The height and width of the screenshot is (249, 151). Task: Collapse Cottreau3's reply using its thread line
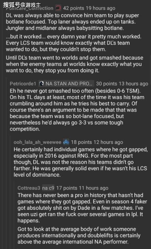pyautogui.click(x=14, y=215)
